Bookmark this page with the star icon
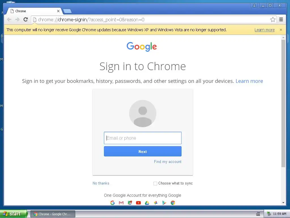Screen dimensions: 290x218 [x=273, y=20]
